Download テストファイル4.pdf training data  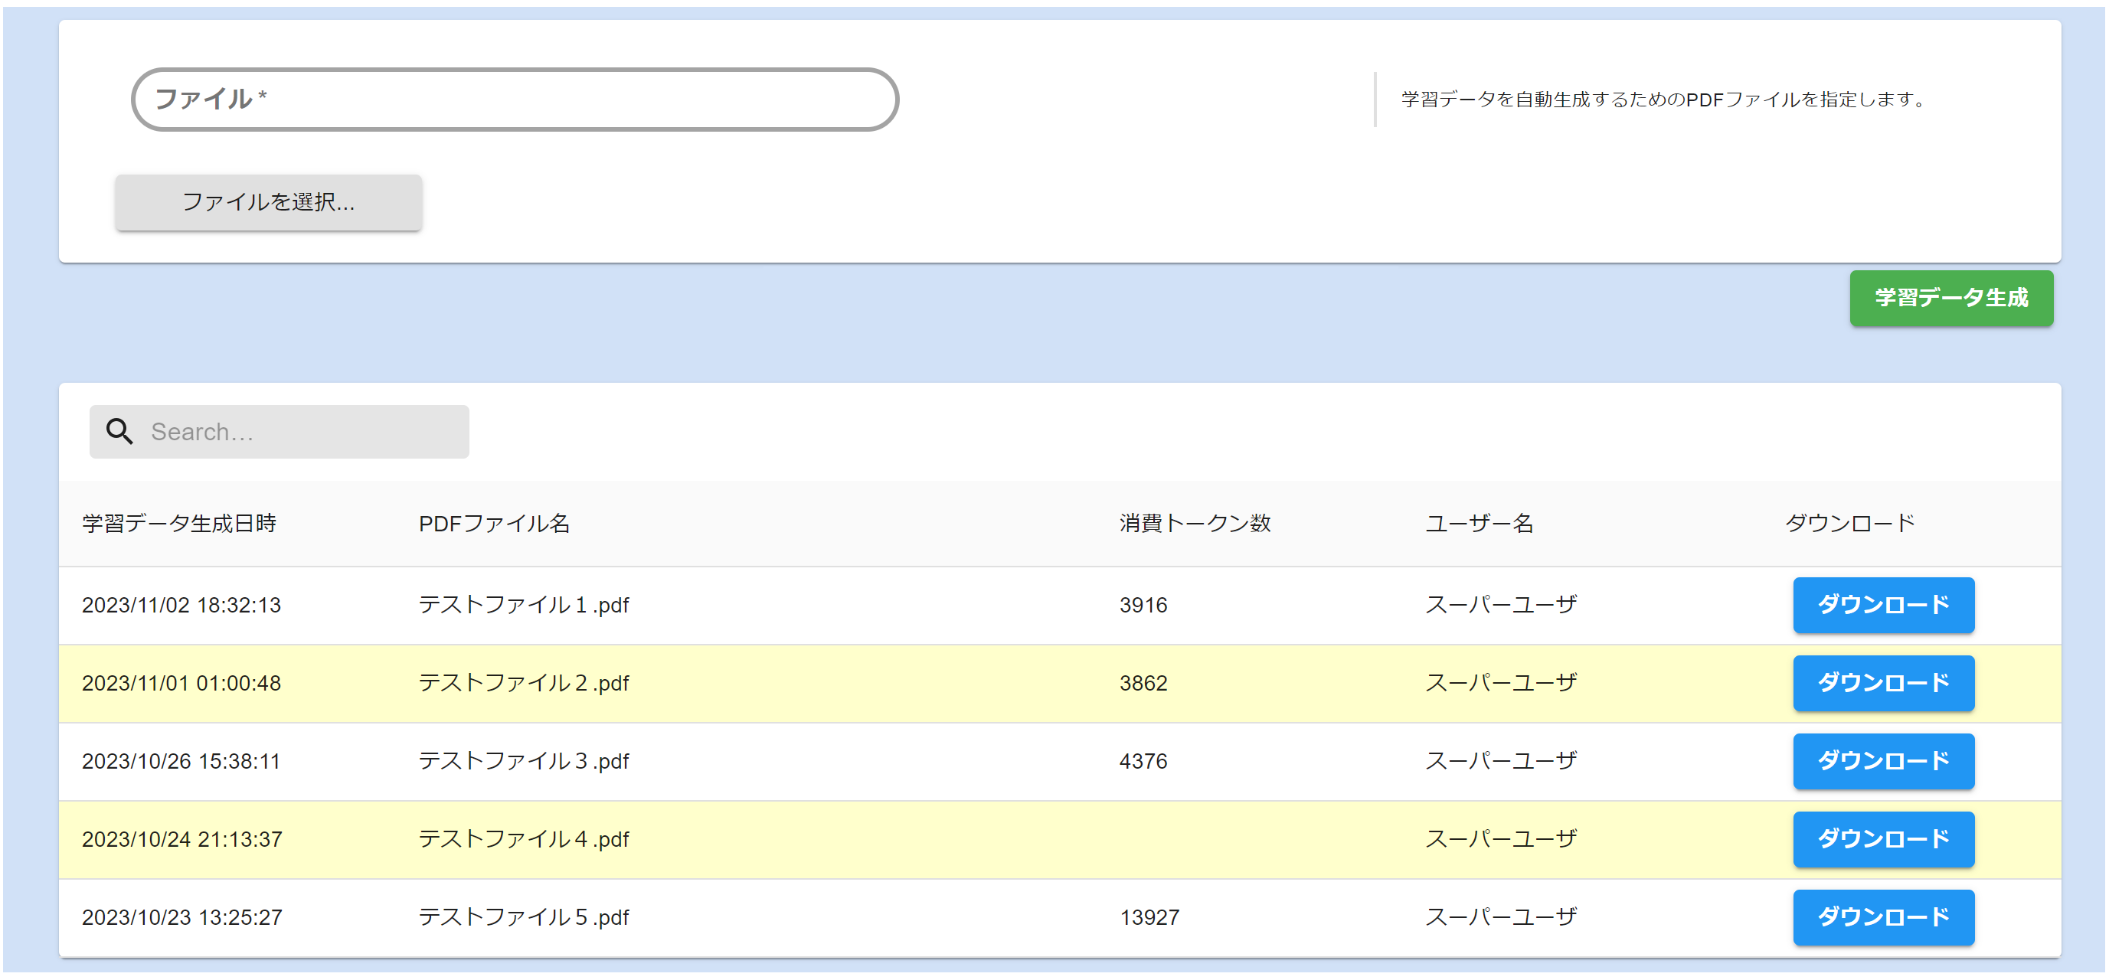pos(1882,839)
